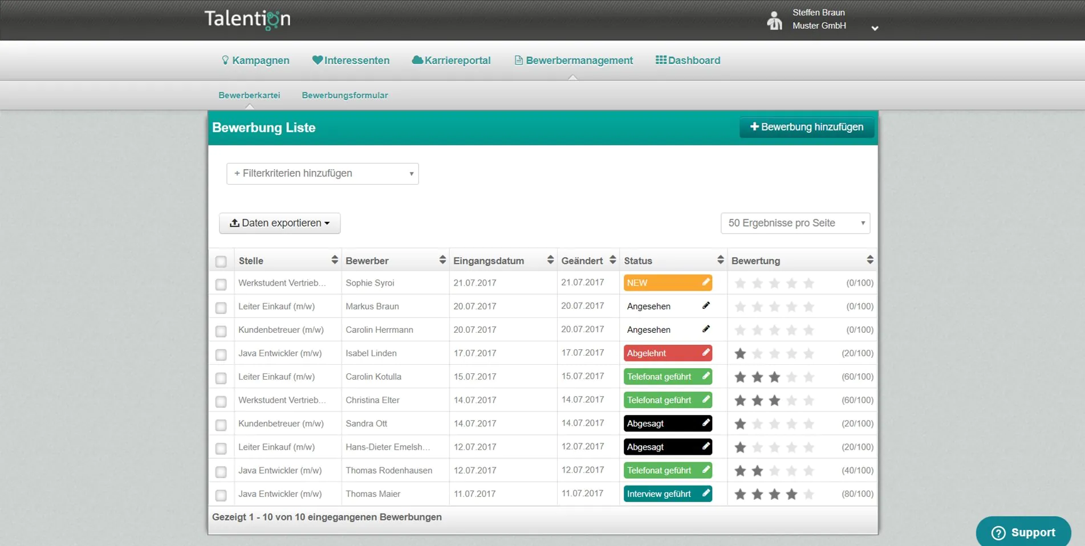The height and width of the screenshot is (546, 1085).
Task: Edit status pencil for Sandra Ott
Action: (706, 423)
